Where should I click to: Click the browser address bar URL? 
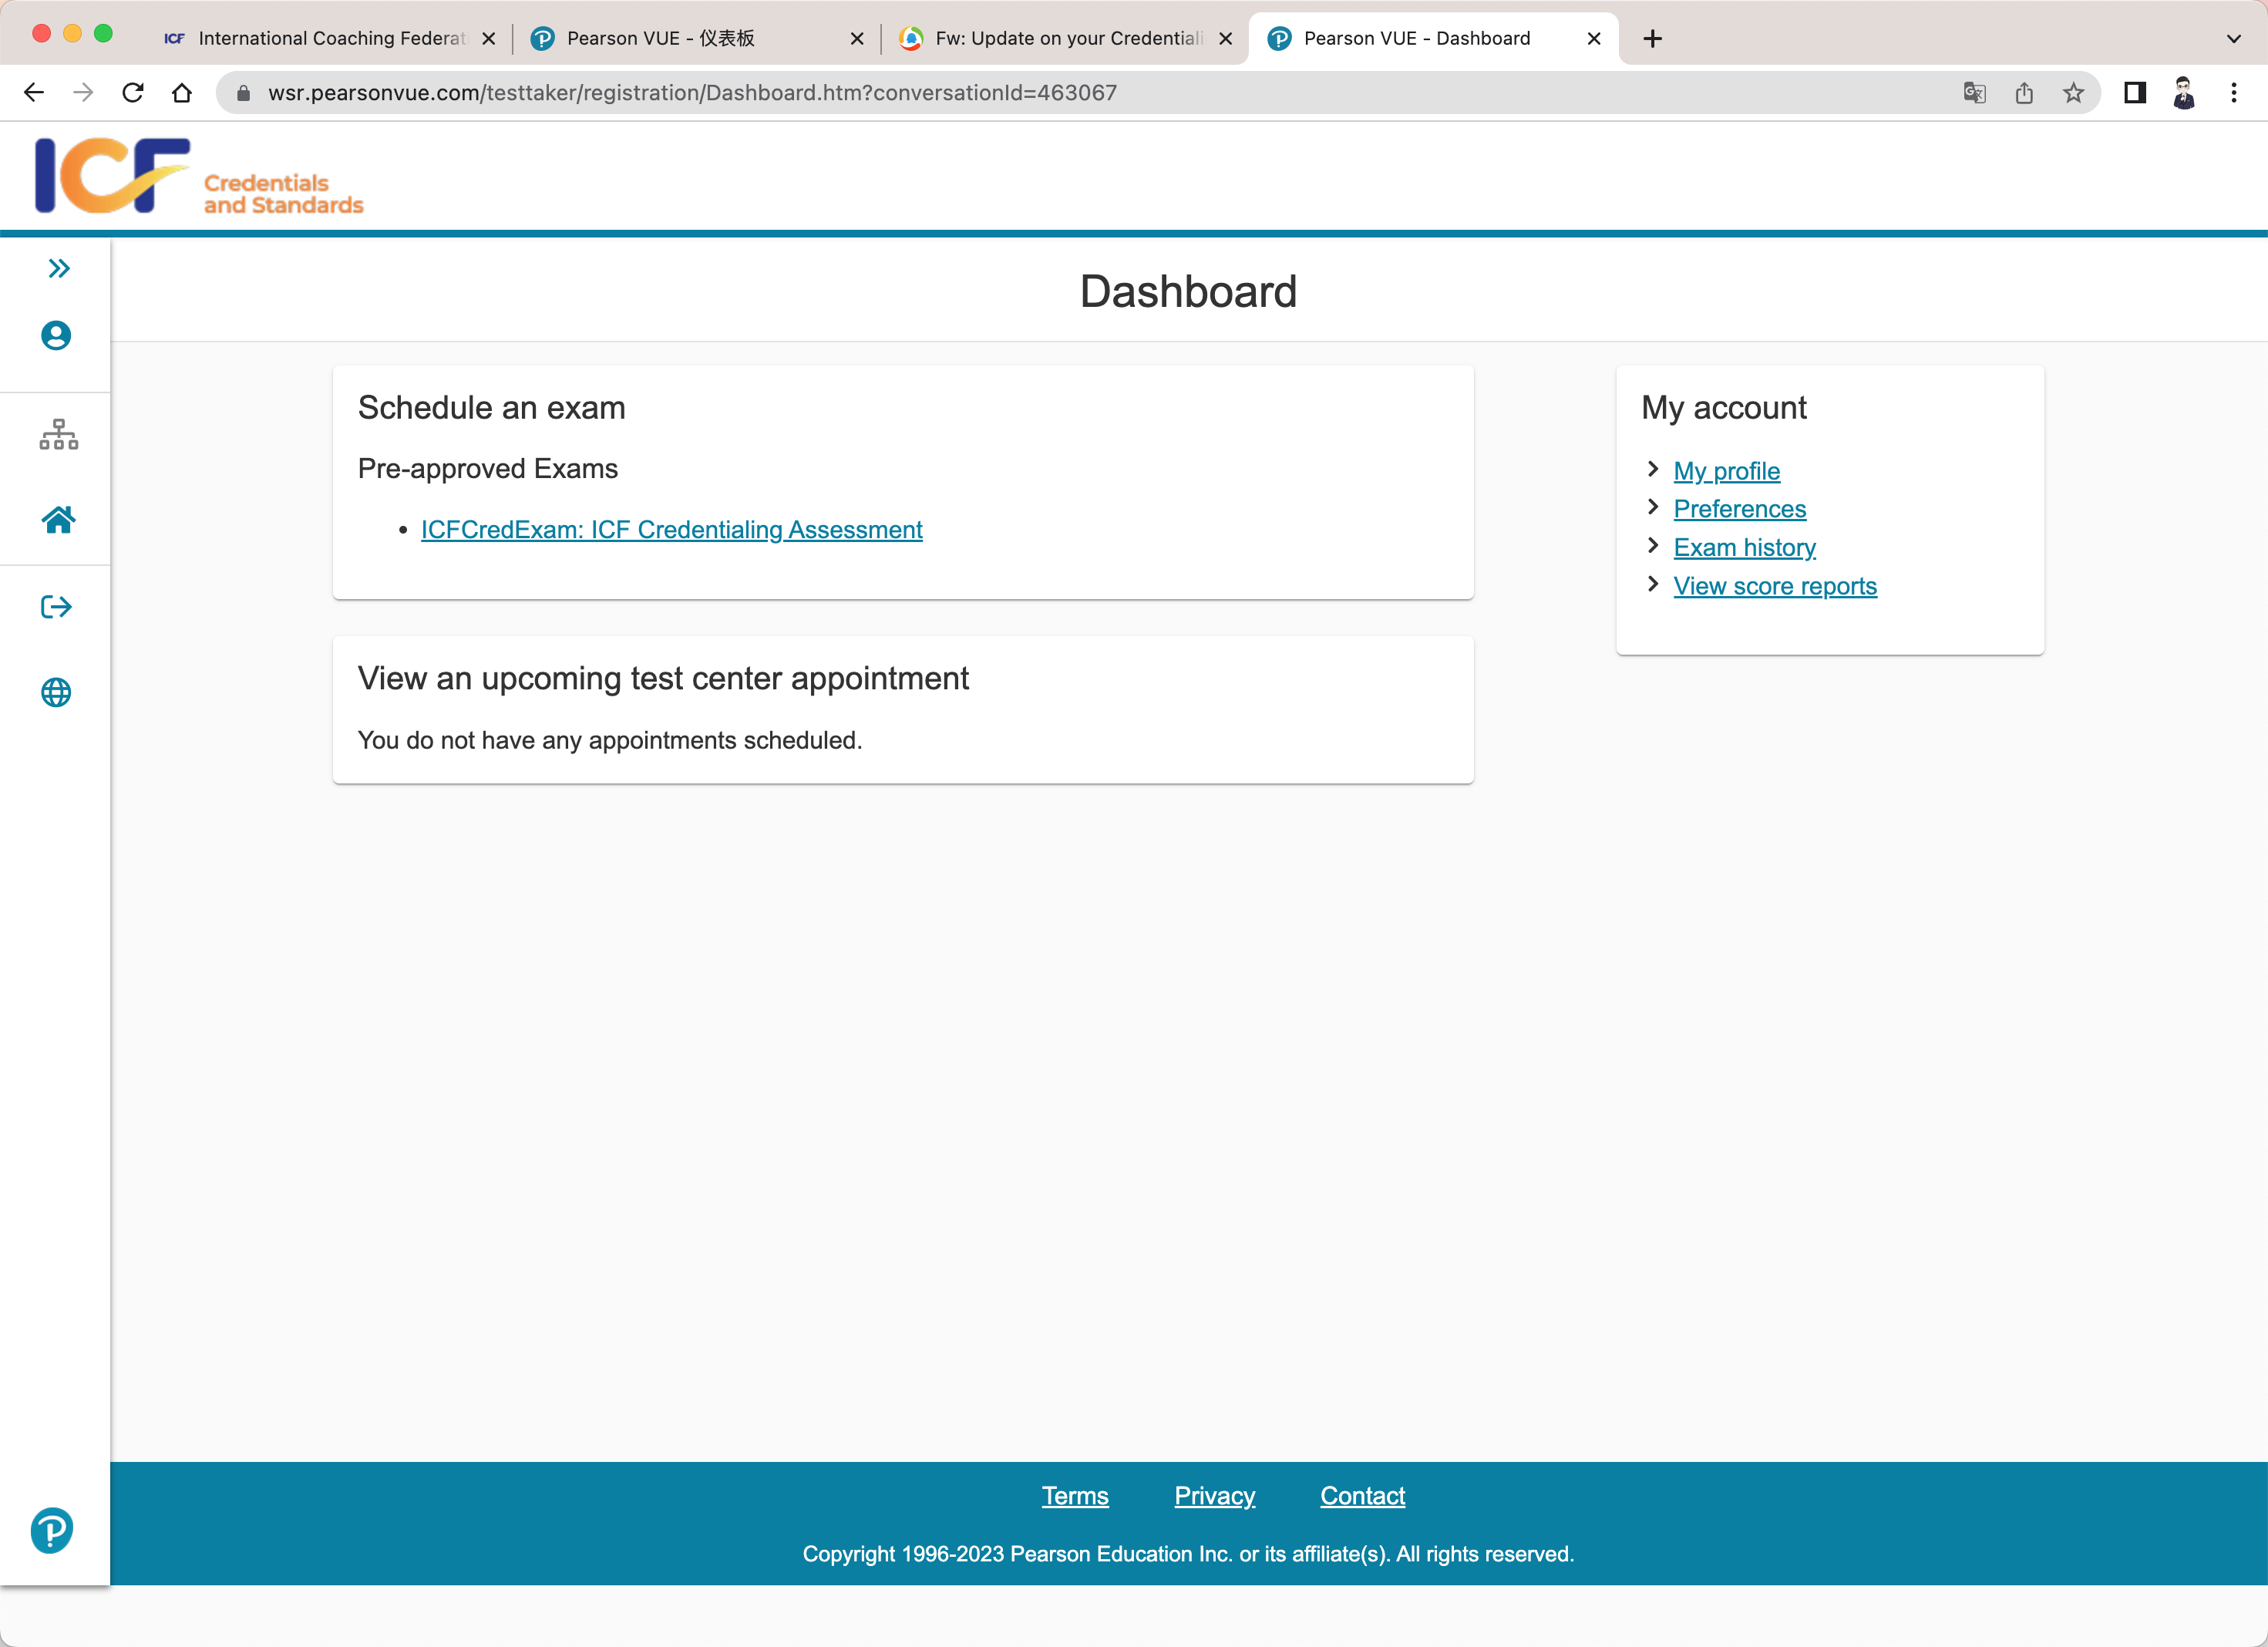[692, 93]
